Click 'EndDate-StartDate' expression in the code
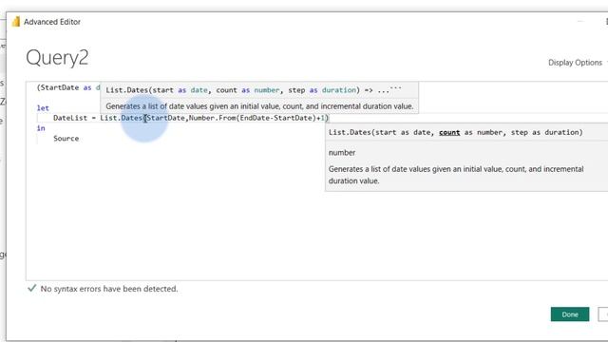 point(275,118)
